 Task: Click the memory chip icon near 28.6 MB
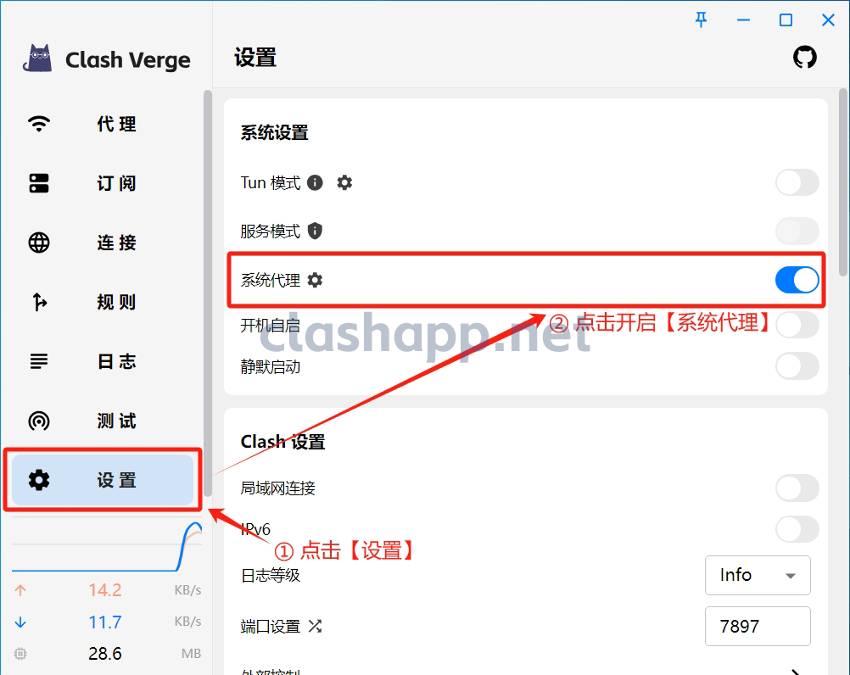[20, 653]
